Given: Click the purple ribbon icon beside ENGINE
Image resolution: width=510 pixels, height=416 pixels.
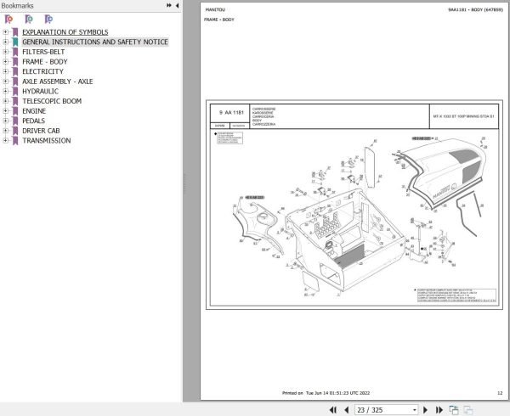Looking at the screenshot, I should [x=15, y=111].
